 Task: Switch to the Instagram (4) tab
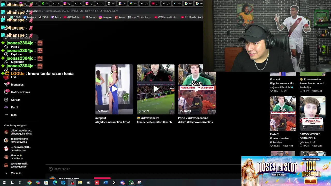[67, 4]
